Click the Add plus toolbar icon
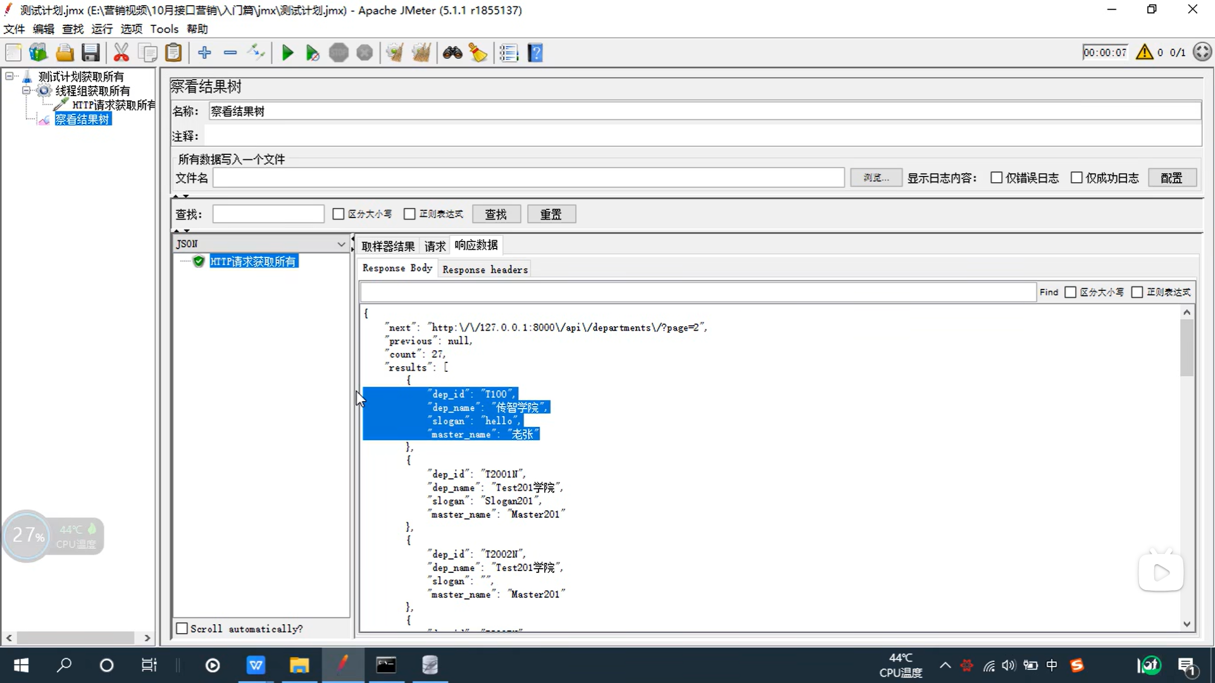 (x=204, y=53)
